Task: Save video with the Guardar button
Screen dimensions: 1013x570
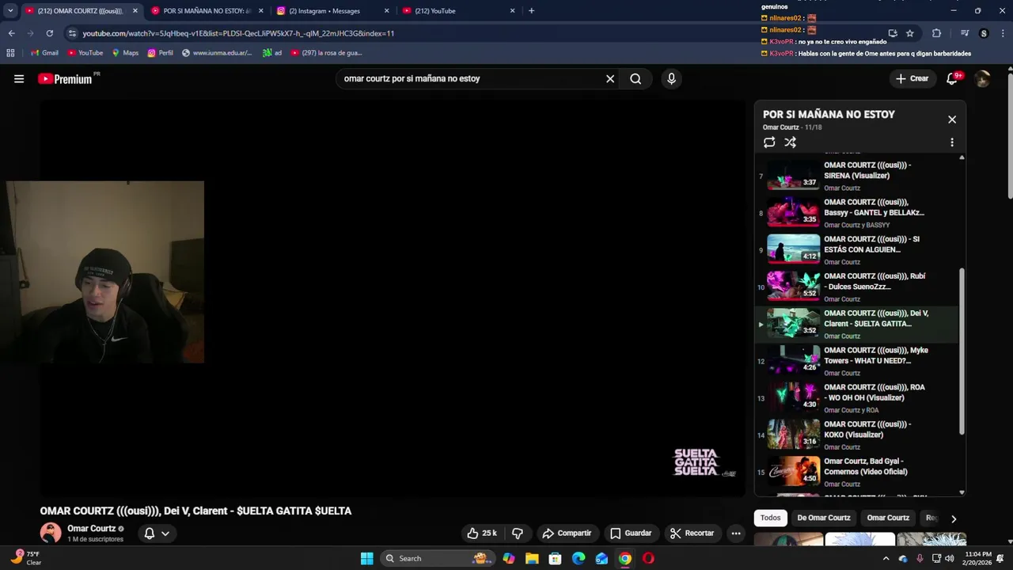Action: pos(631,533)
